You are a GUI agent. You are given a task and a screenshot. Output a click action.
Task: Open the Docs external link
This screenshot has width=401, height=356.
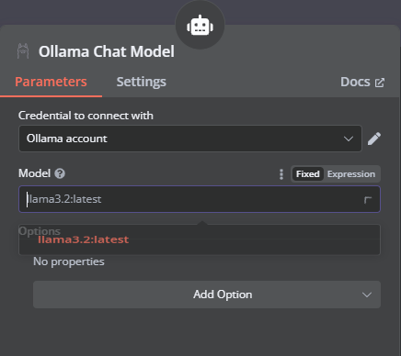click(362, 82)
